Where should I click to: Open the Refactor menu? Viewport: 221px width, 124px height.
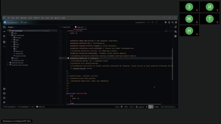[x=37, y=18]
